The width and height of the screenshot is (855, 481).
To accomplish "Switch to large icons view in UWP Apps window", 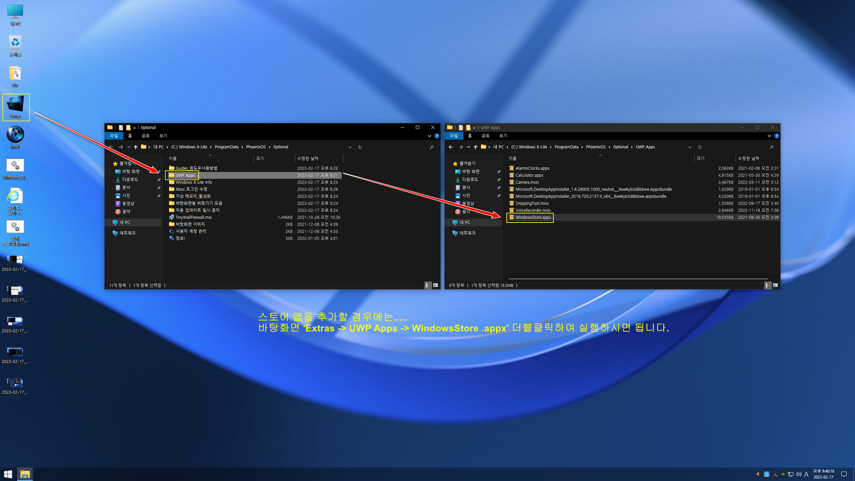I will coord(775,285).
